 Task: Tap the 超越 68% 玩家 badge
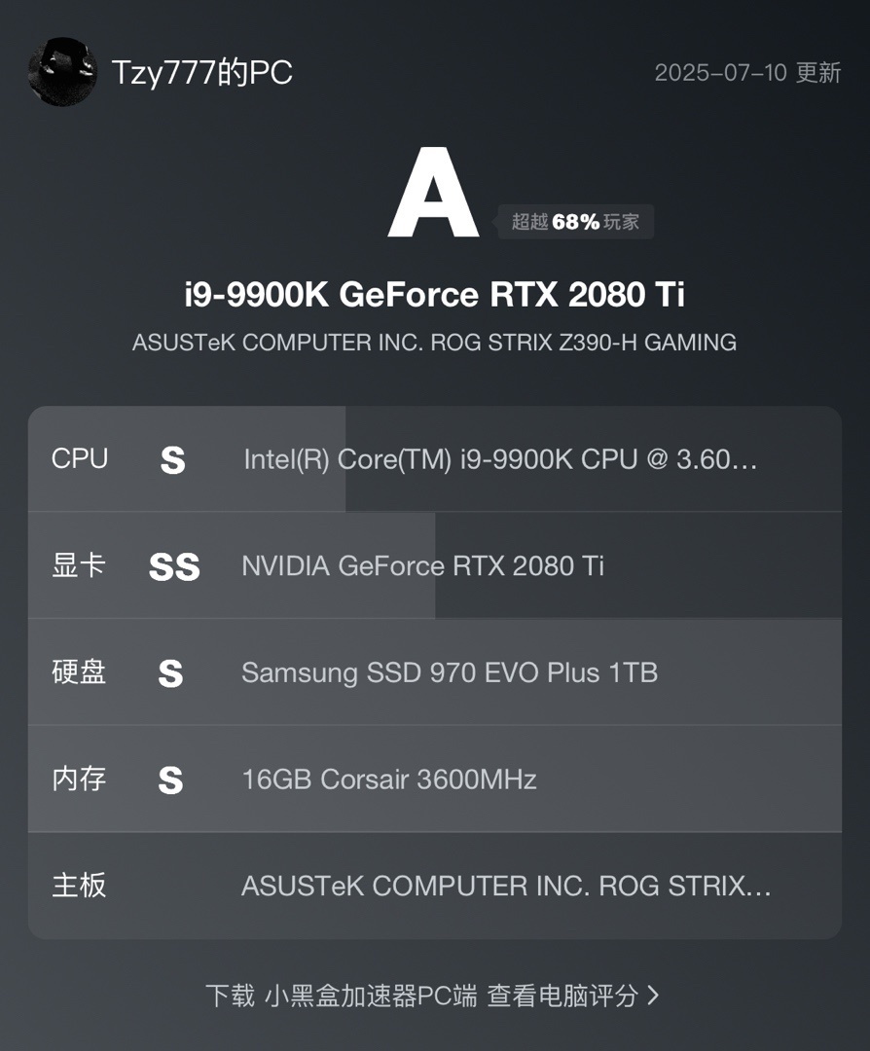(x=575, y=221)
